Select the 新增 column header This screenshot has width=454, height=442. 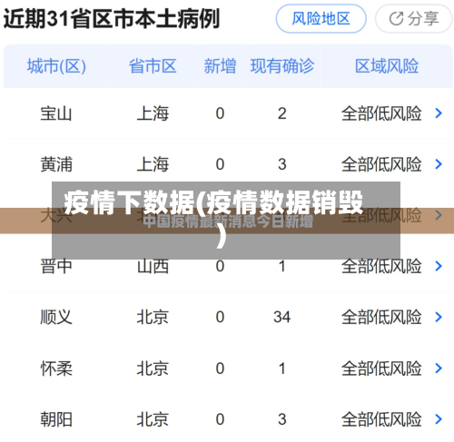pyautogui.click(x=220, y=66)
